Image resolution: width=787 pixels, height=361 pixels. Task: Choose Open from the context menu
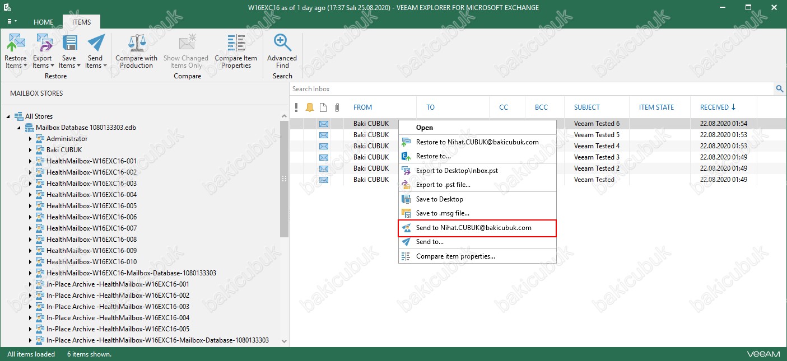pos(477,128)
